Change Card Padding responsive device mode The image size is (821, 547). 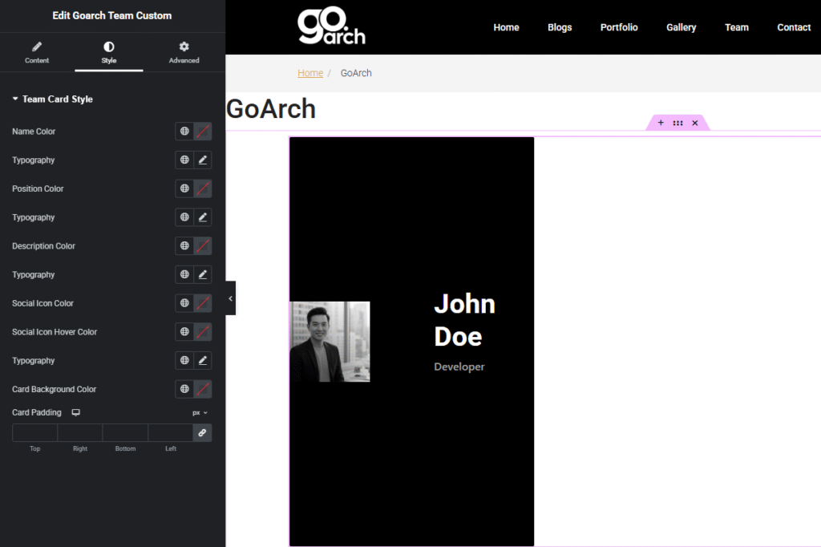76,412
